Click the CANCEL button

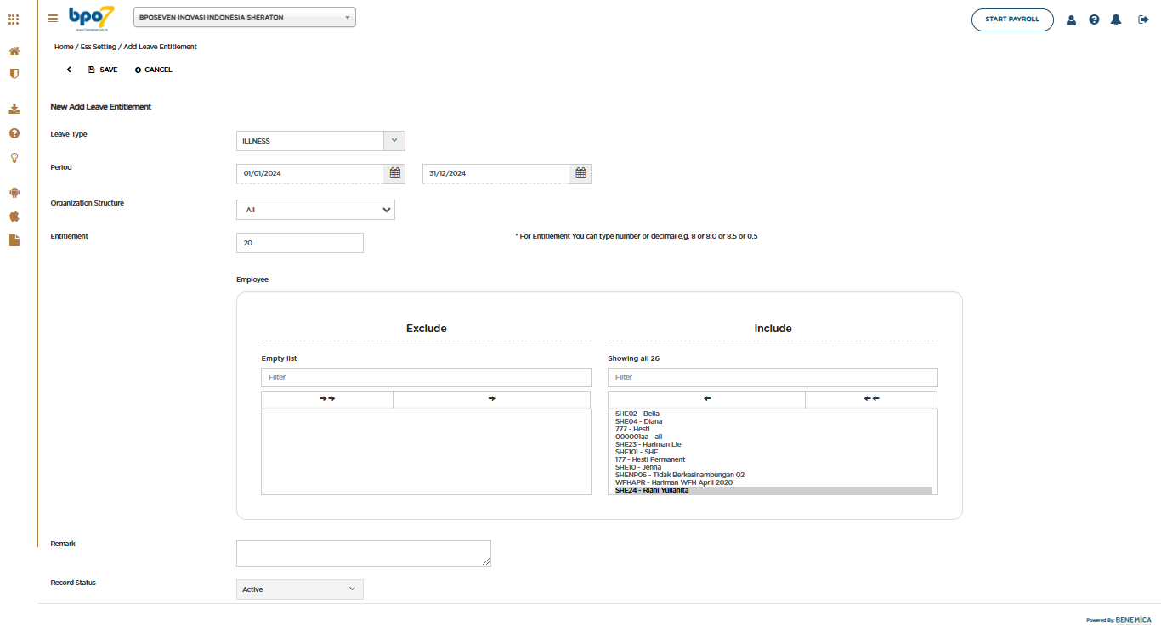coord(153,70)
